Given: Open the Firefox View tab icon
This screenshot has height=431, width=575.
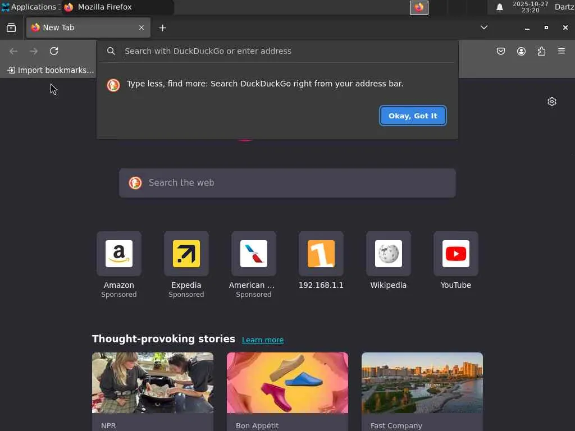Looking at the screenshot, I should click(11, 28).
